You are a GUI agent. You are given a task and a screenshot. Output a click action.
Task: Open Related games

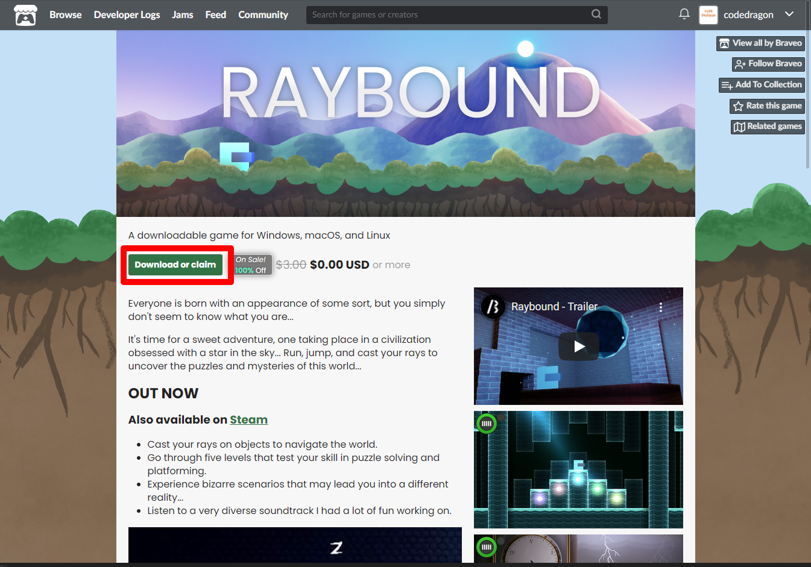768,127
